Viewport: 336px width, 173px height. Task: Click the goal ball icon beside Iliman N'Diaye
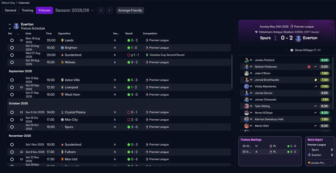292,50
